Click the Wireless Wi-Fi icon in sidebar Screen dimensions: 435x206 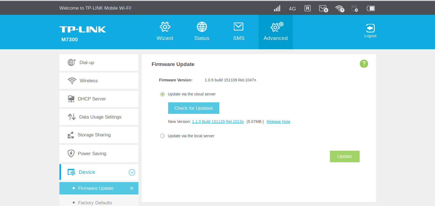[72, 81]
